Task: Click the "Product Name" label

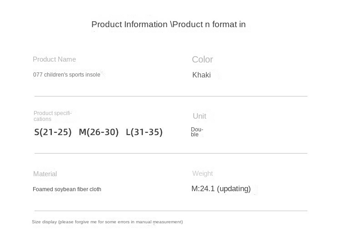Action: tap(54, 59)
